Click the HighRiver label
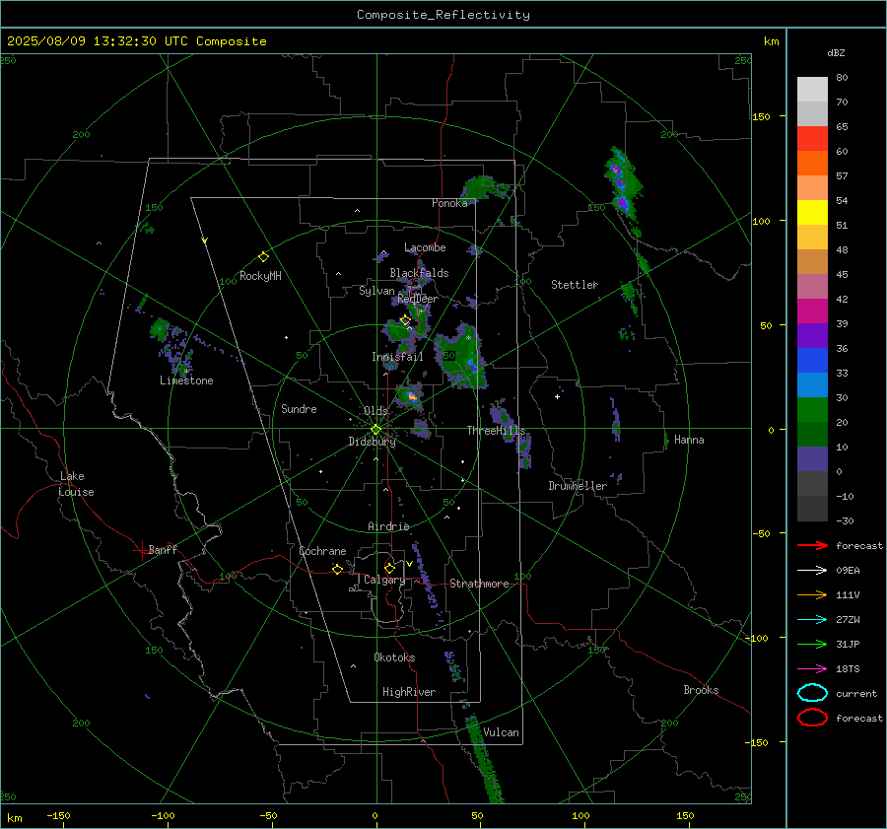 coord(409,692)
